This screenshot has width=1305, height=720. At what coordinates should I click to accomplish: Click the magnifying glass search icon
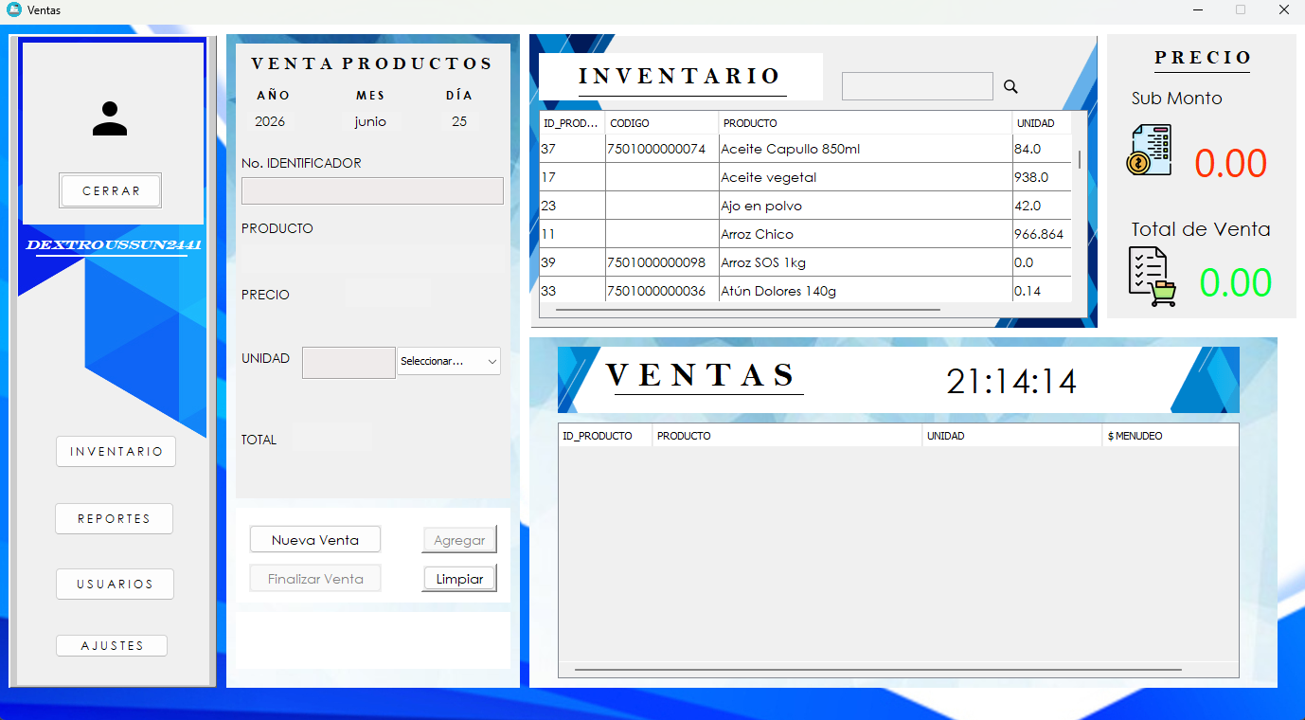(1010, 86)
